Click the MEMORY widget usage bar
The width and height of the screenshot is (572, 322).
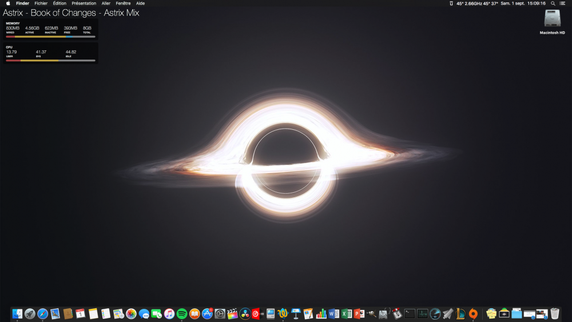pyautogui.click(x=51, y=37)
